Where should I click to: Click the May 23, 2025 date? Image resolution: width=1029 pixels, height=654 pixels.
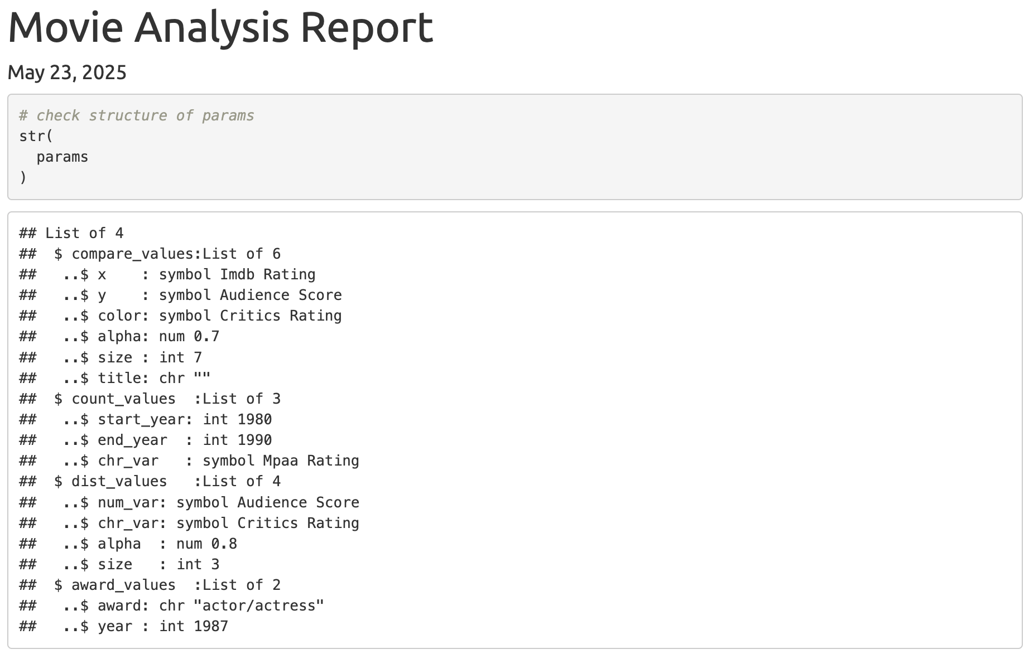click(x=67, y=72)
